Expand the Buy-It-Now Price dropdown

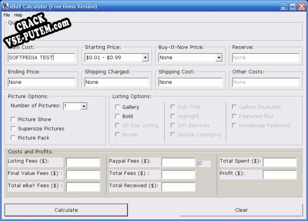tap(219, 57)
